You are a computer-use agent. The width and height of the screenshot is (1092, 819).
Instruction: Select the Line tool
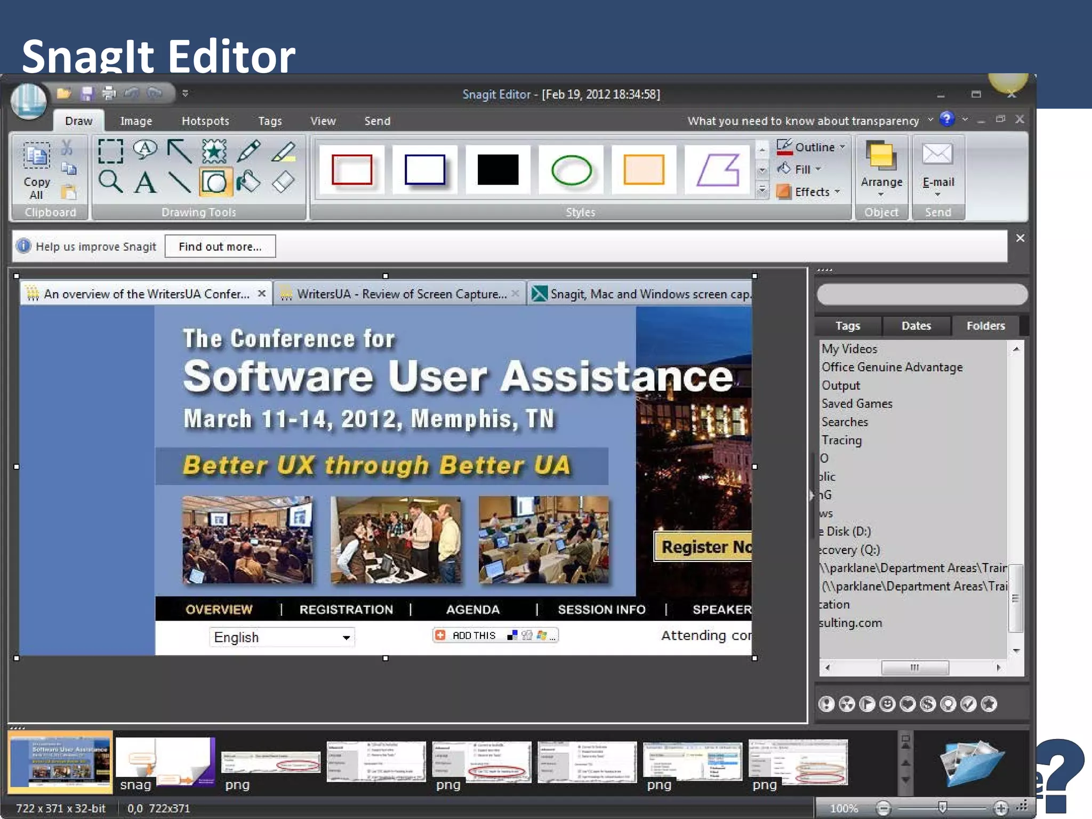click(x=180, y=182)
